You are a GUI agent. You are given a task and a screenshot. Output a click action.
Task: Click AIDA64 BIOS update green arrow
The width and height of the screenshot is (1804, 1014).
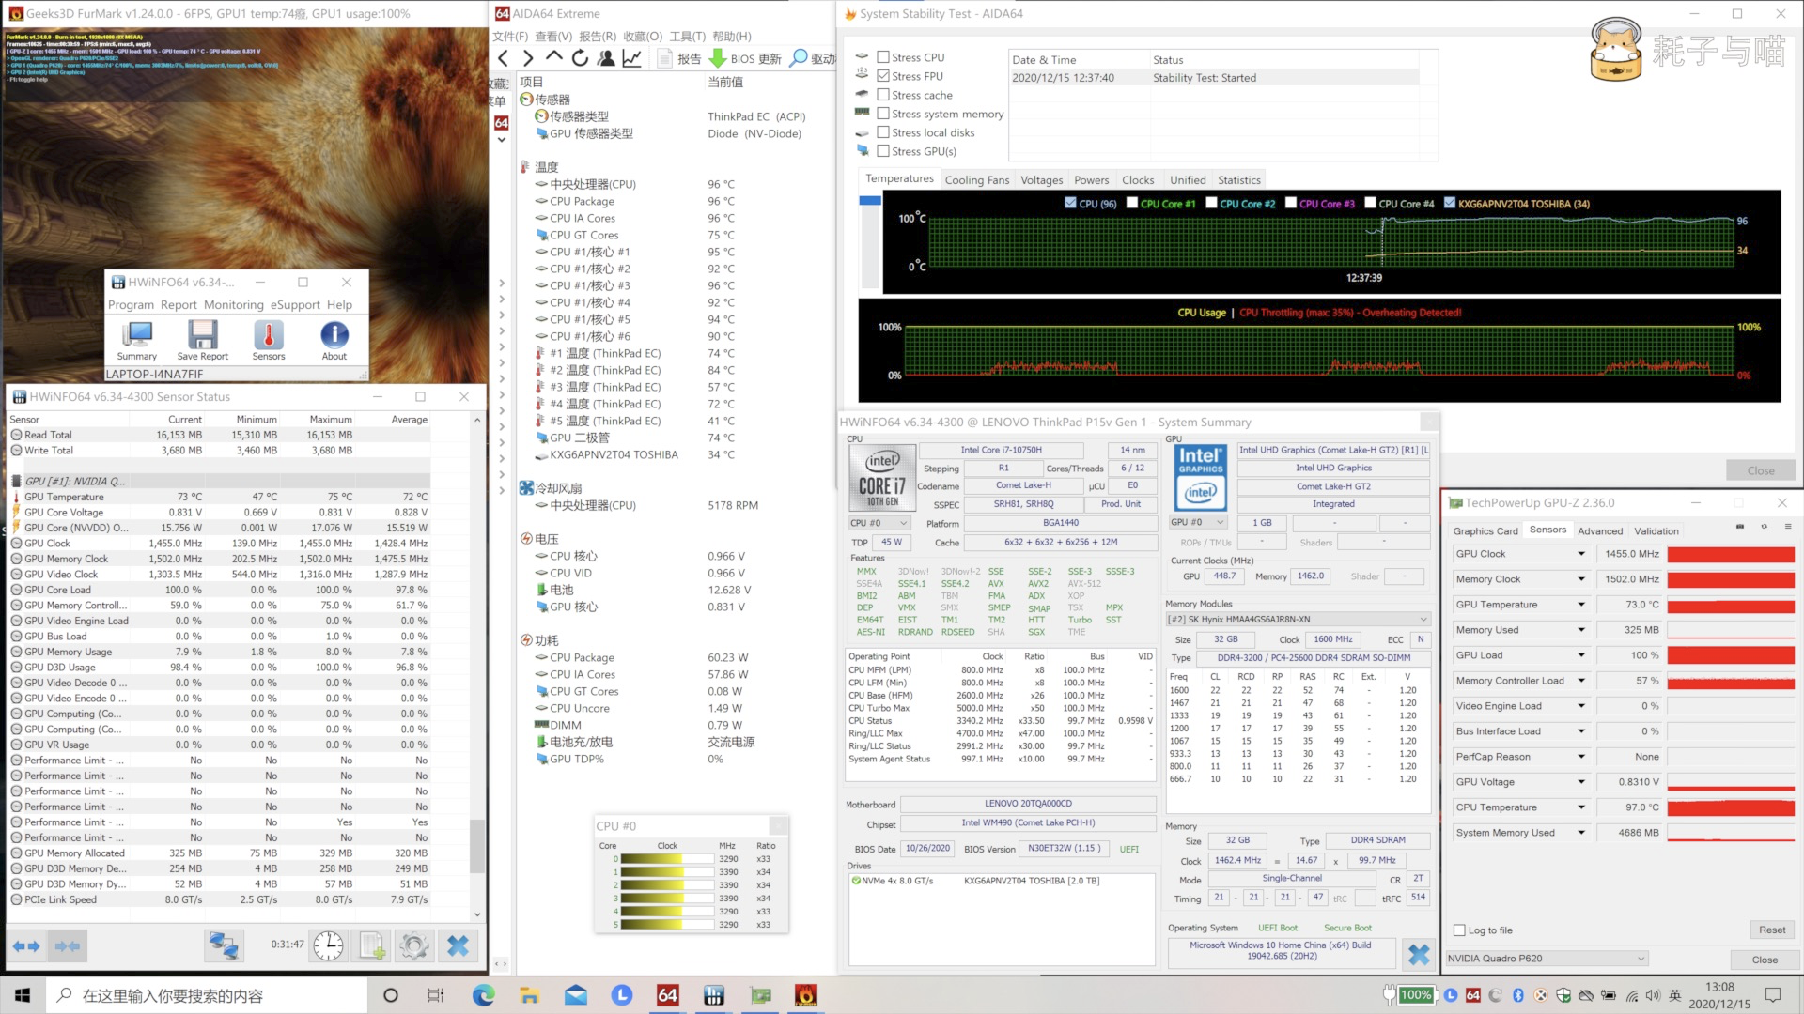point(718,58)
